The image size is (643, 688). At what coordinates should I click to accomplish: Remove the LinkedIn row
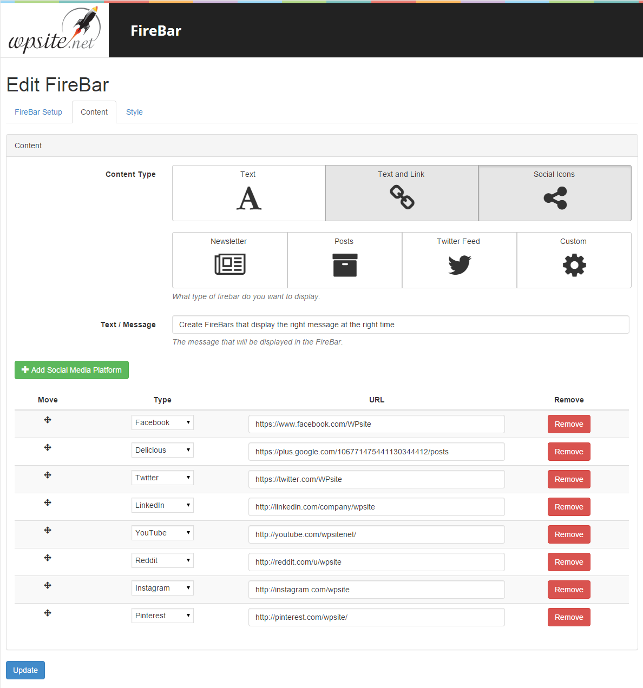tap(569, 507)
